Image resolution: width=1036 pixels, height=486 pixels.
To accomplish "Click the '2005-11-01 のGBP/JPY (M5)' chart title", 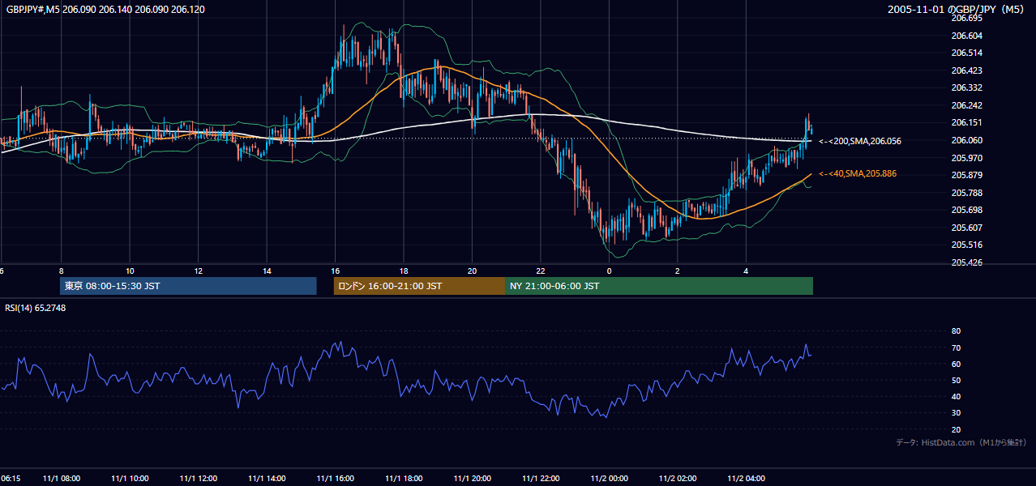I will click(957, 10).
